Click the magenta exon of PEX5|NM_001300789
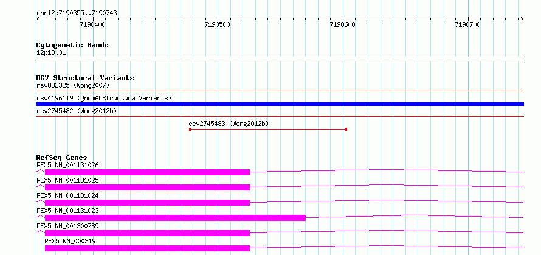The image size is (541, 255). 147,233
